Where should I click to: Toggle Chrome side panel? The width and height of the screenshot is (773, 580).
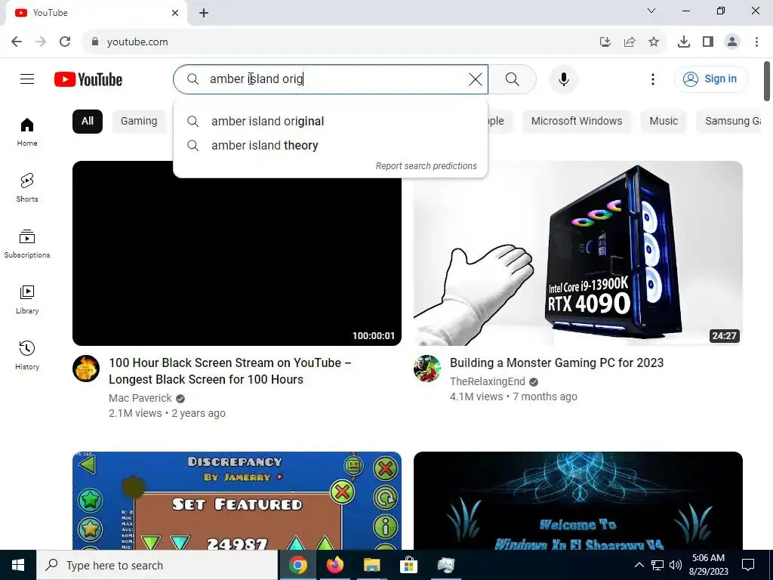click(708, 42)
